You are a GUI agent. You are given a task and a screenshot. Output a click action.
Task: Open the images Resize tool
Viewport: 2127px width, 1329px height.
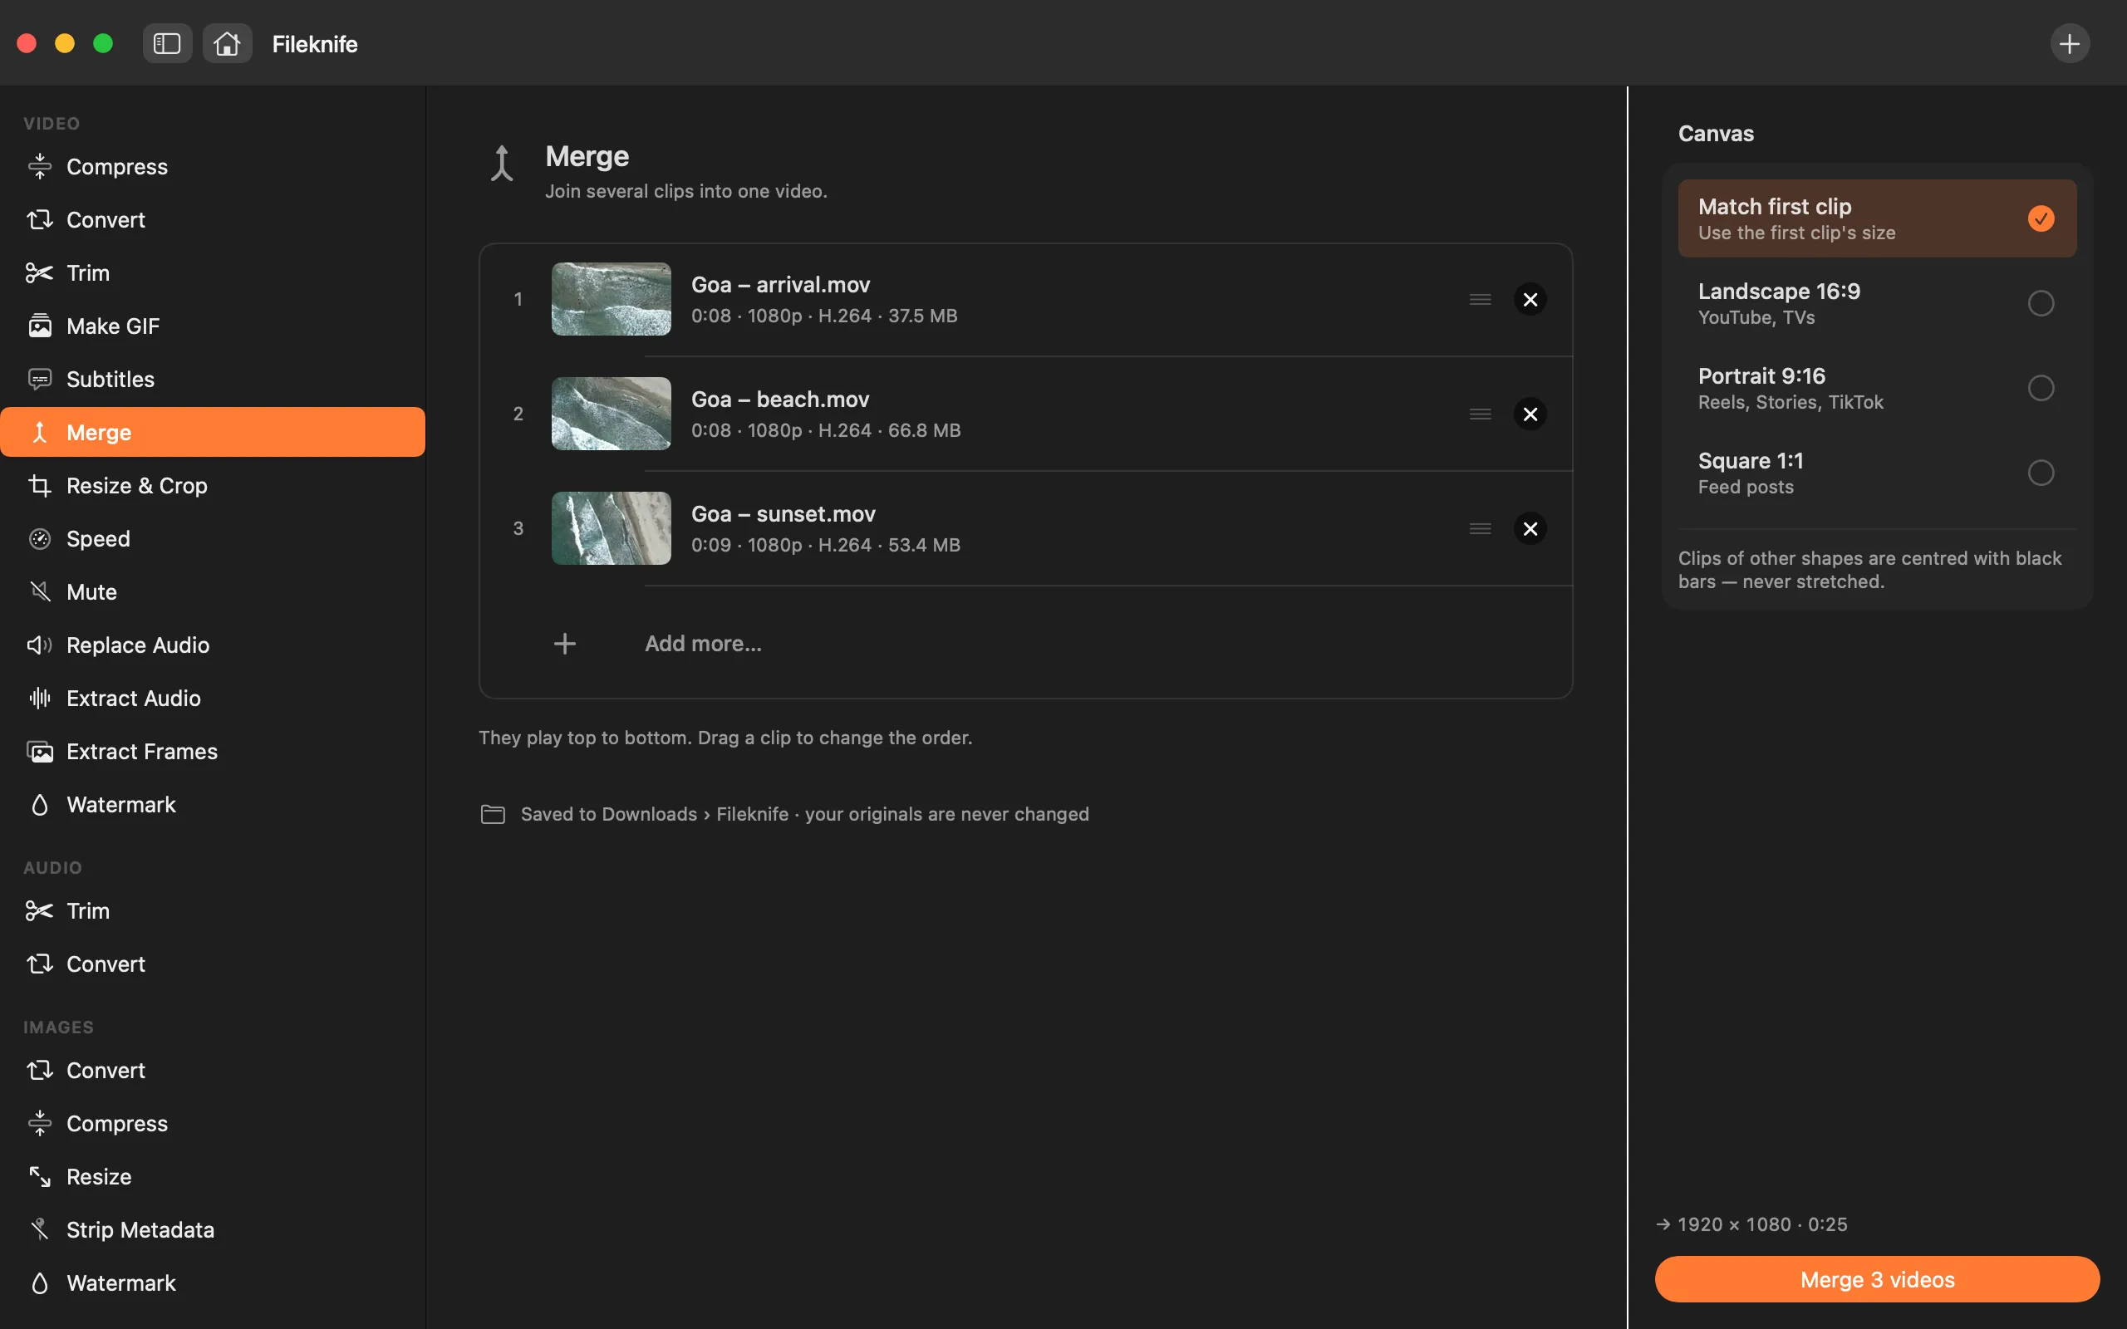(x=213, y=1176)
